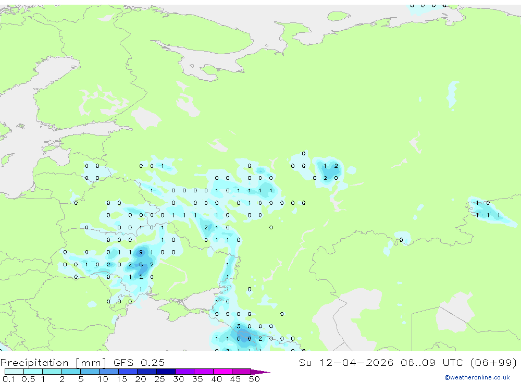Click the 0.5–1 mm legend color box
This screenshot has height=382, width=521.
coord(33,372)
